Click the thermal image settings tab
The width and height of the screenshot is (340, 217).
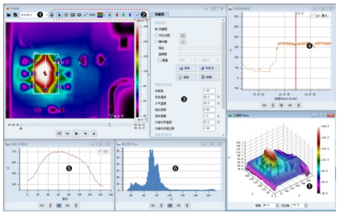pyautogui.click(x=160, y=14)
